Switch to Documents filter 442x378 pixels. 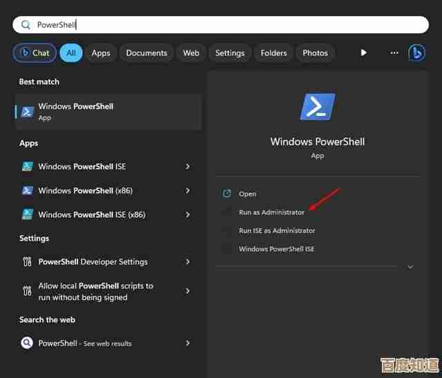pyautogui.click(x=146, y=53)
